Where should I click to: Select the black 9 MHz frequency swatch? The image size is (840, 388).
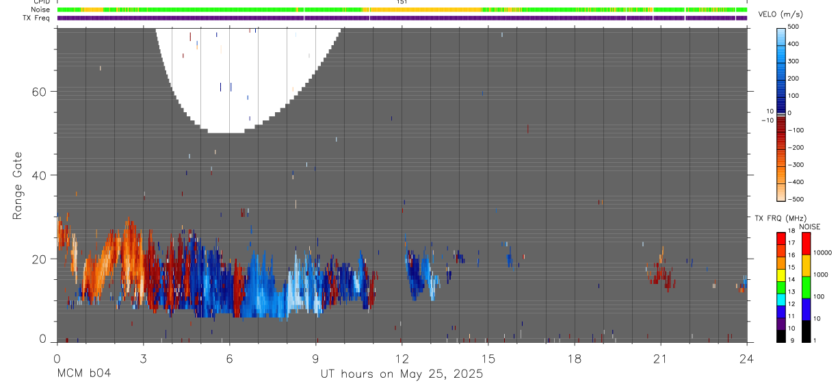pos(780,336)
